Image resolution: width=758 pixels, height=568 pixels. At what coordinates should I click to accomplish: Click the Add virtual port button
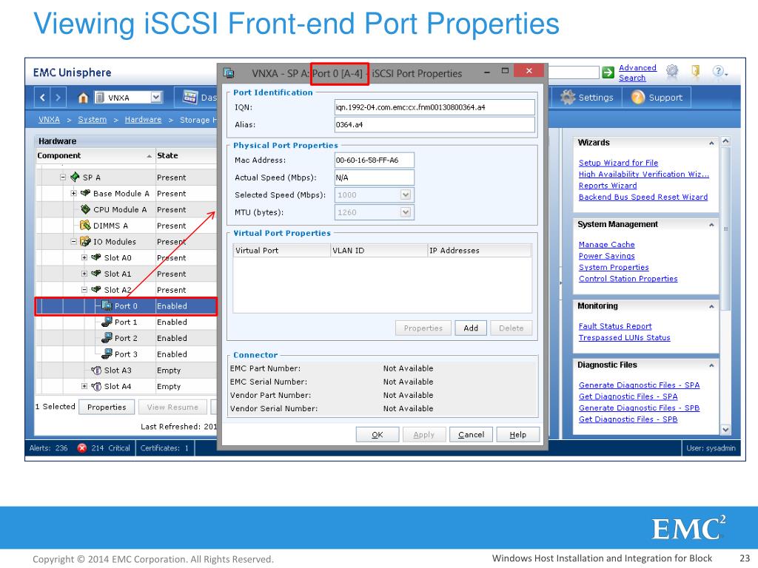point(471,328)
